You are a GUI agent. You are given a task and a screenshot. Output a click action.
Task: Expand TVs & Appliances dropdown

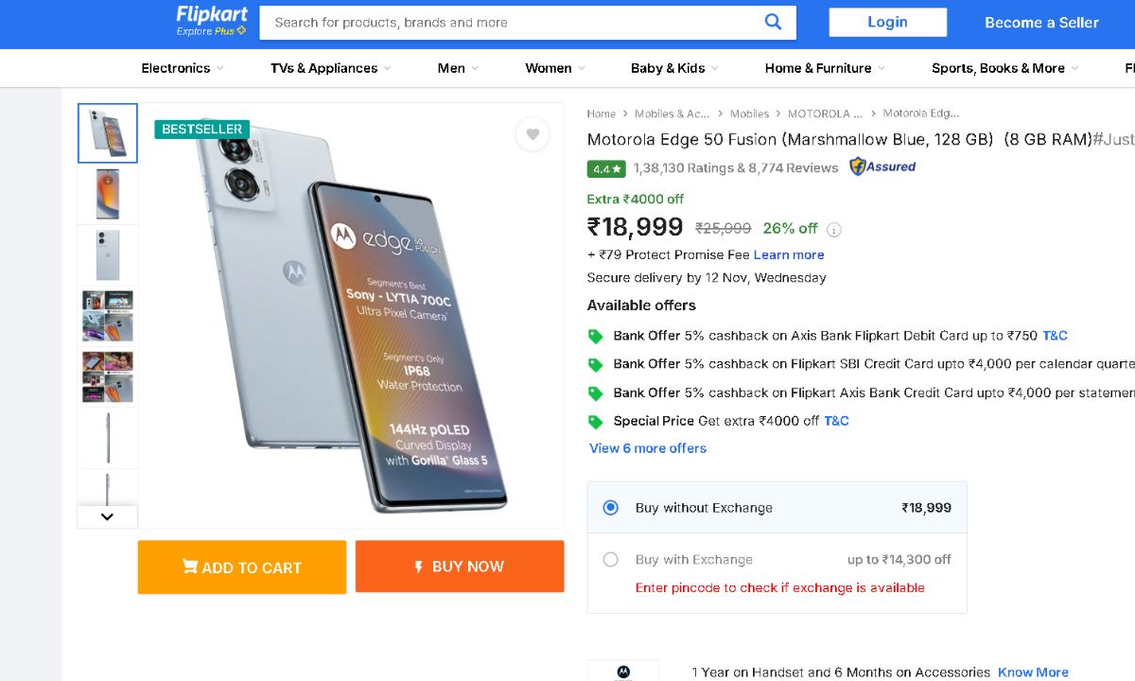coord(330,68)
